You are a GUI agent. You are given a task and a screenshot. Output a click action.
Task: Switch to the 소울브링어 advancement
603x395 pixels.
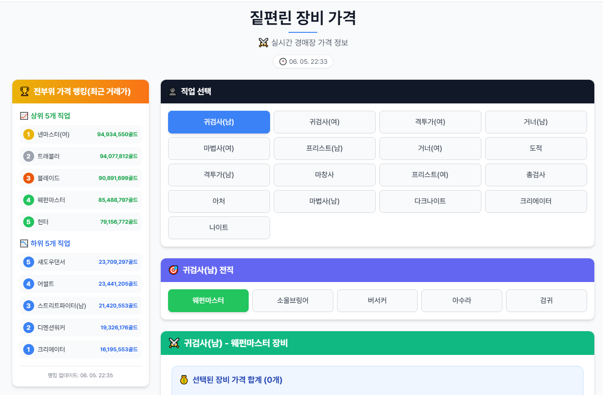pos(292,301)
